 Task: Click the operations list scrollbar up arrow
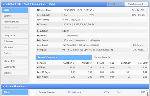click(148, 91)
